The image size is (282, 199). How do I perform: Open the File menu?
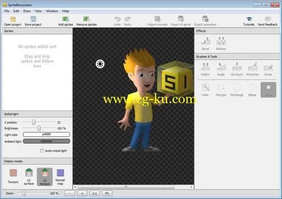(x=7, y=11)
